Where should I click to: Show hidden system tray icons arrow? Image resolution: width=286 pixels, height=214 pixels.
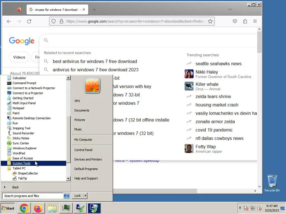click(240, 208)
